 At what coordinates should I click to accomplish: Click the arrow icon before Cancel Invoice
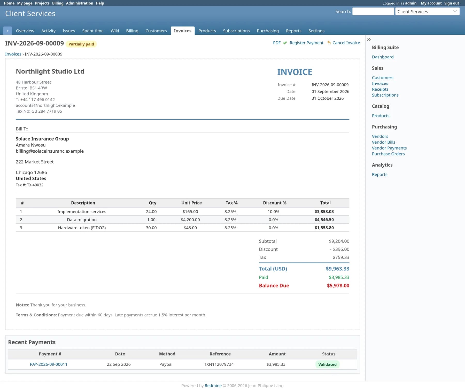click(x=329, y=43)
